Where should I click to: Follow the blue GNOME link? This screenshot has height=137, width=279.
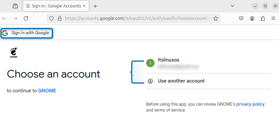47,91
